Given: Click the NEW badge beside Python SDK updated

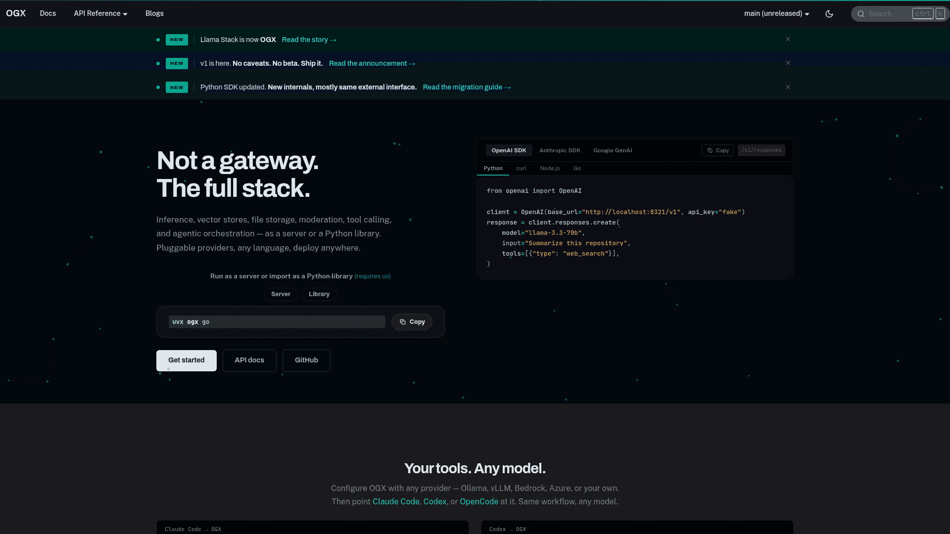Looking at the screenshot, I should (x=177, y=88).
